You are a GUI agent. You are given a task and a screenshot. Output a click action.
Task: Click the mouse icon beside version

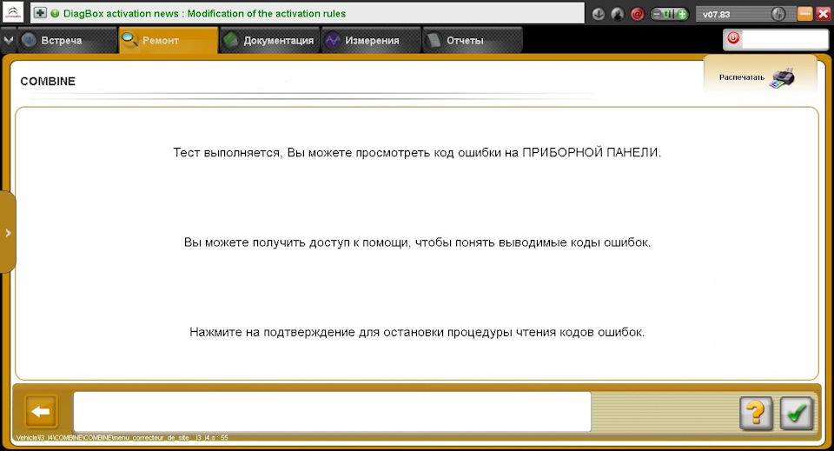(778, 14)
